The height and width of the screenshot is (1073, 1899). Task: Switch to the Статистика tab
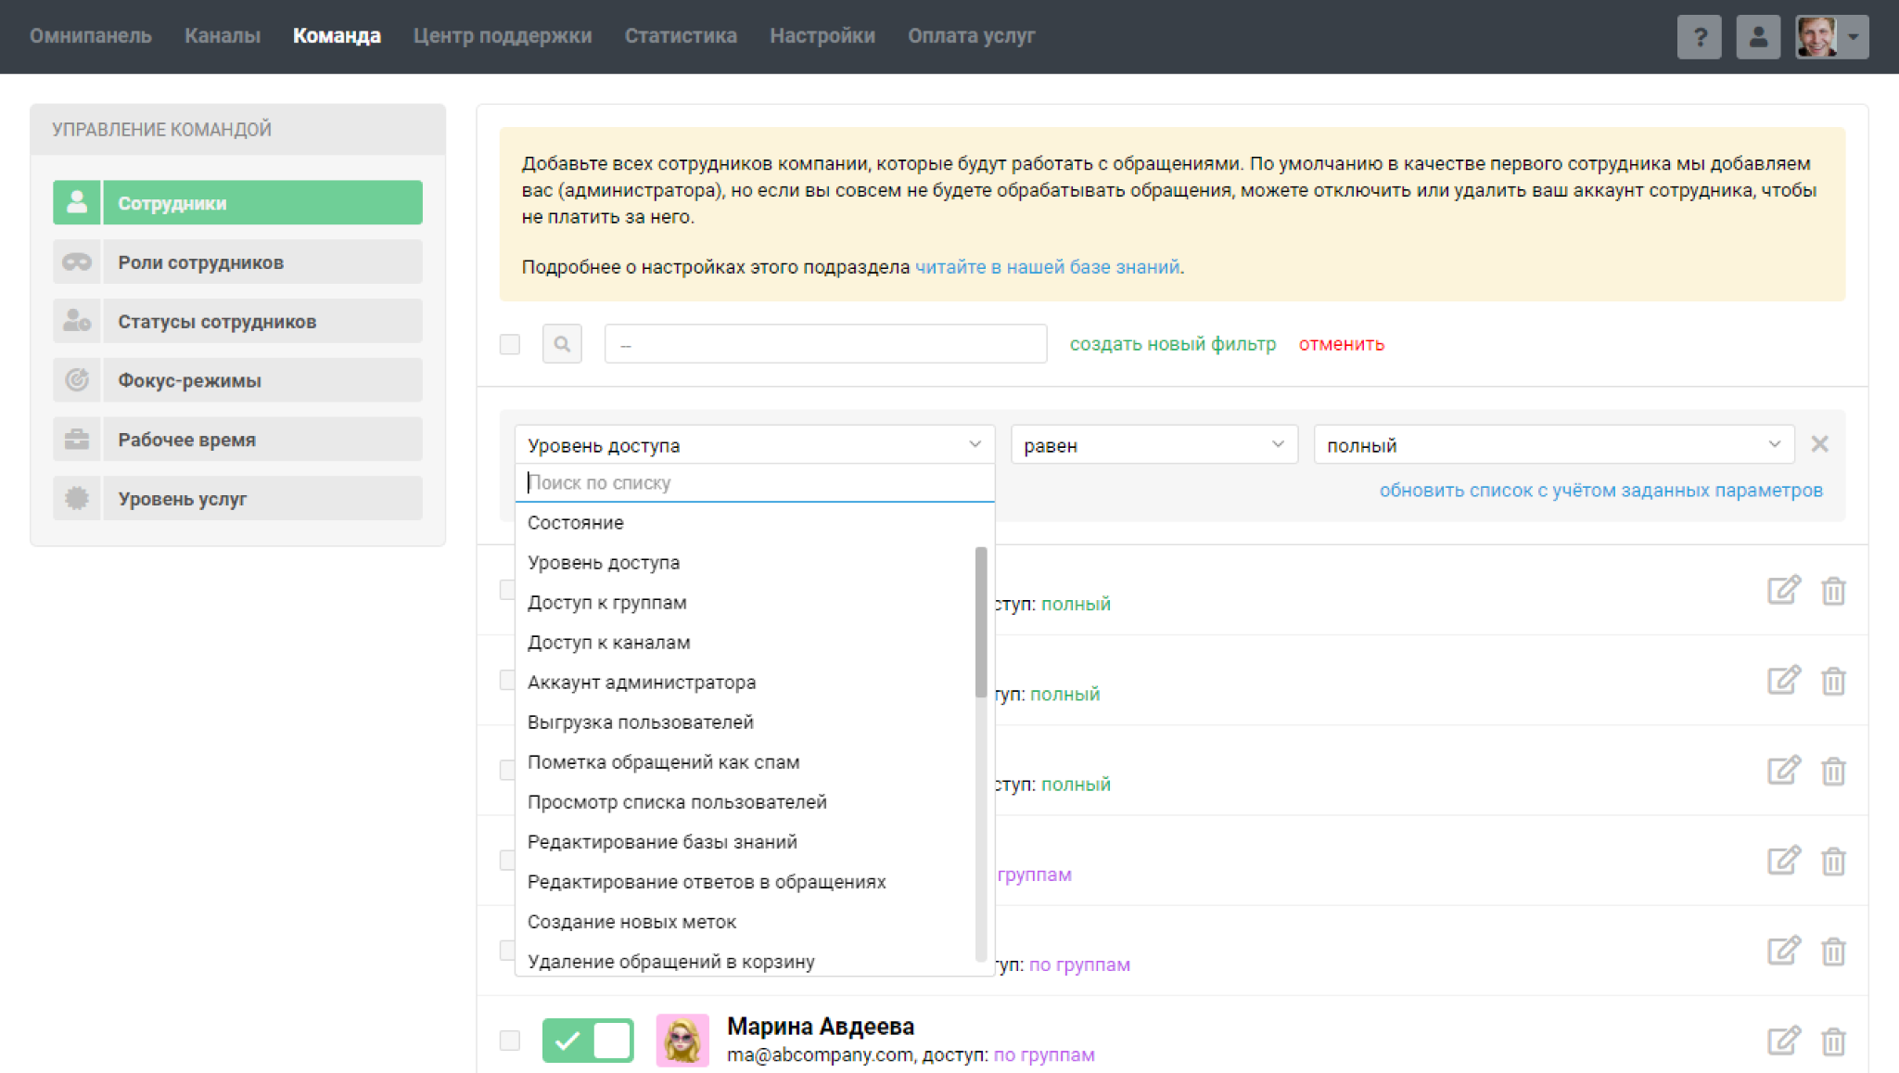pos(681,36)
